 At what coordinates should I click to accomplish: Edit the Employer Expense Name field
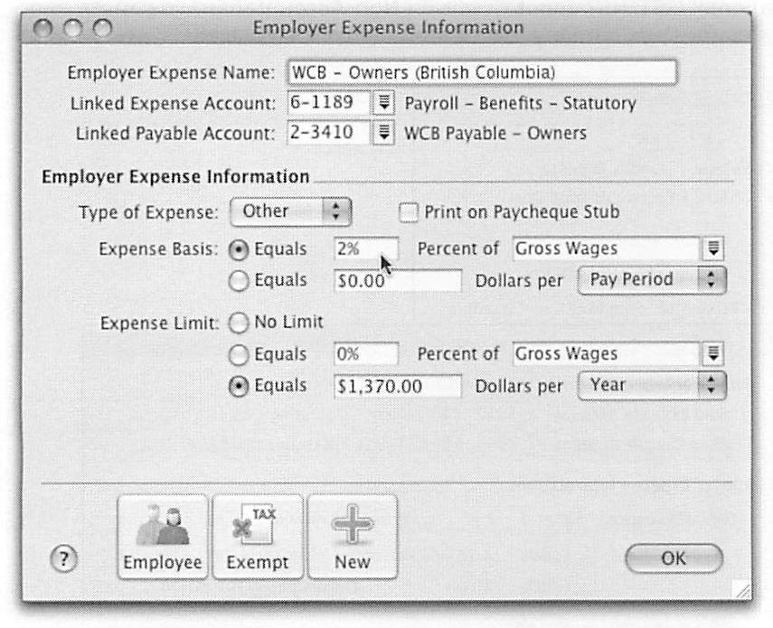[482, 72]
